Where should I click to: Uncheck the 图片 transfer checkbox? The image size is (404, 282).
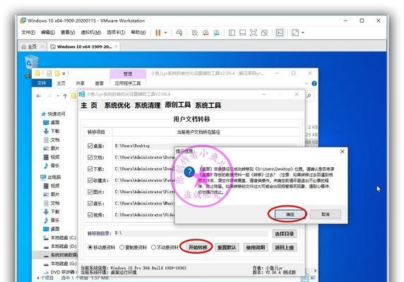coord(90,192)
